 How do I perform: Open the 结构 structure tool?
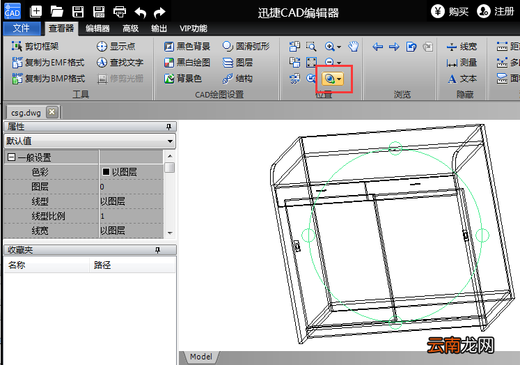[238, 78]
